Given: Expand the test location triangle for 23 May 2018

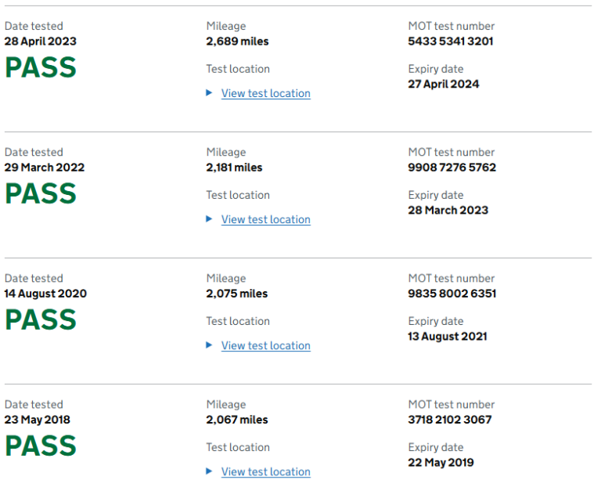Looking at the screenshot, I should click(x=209, y=471).
